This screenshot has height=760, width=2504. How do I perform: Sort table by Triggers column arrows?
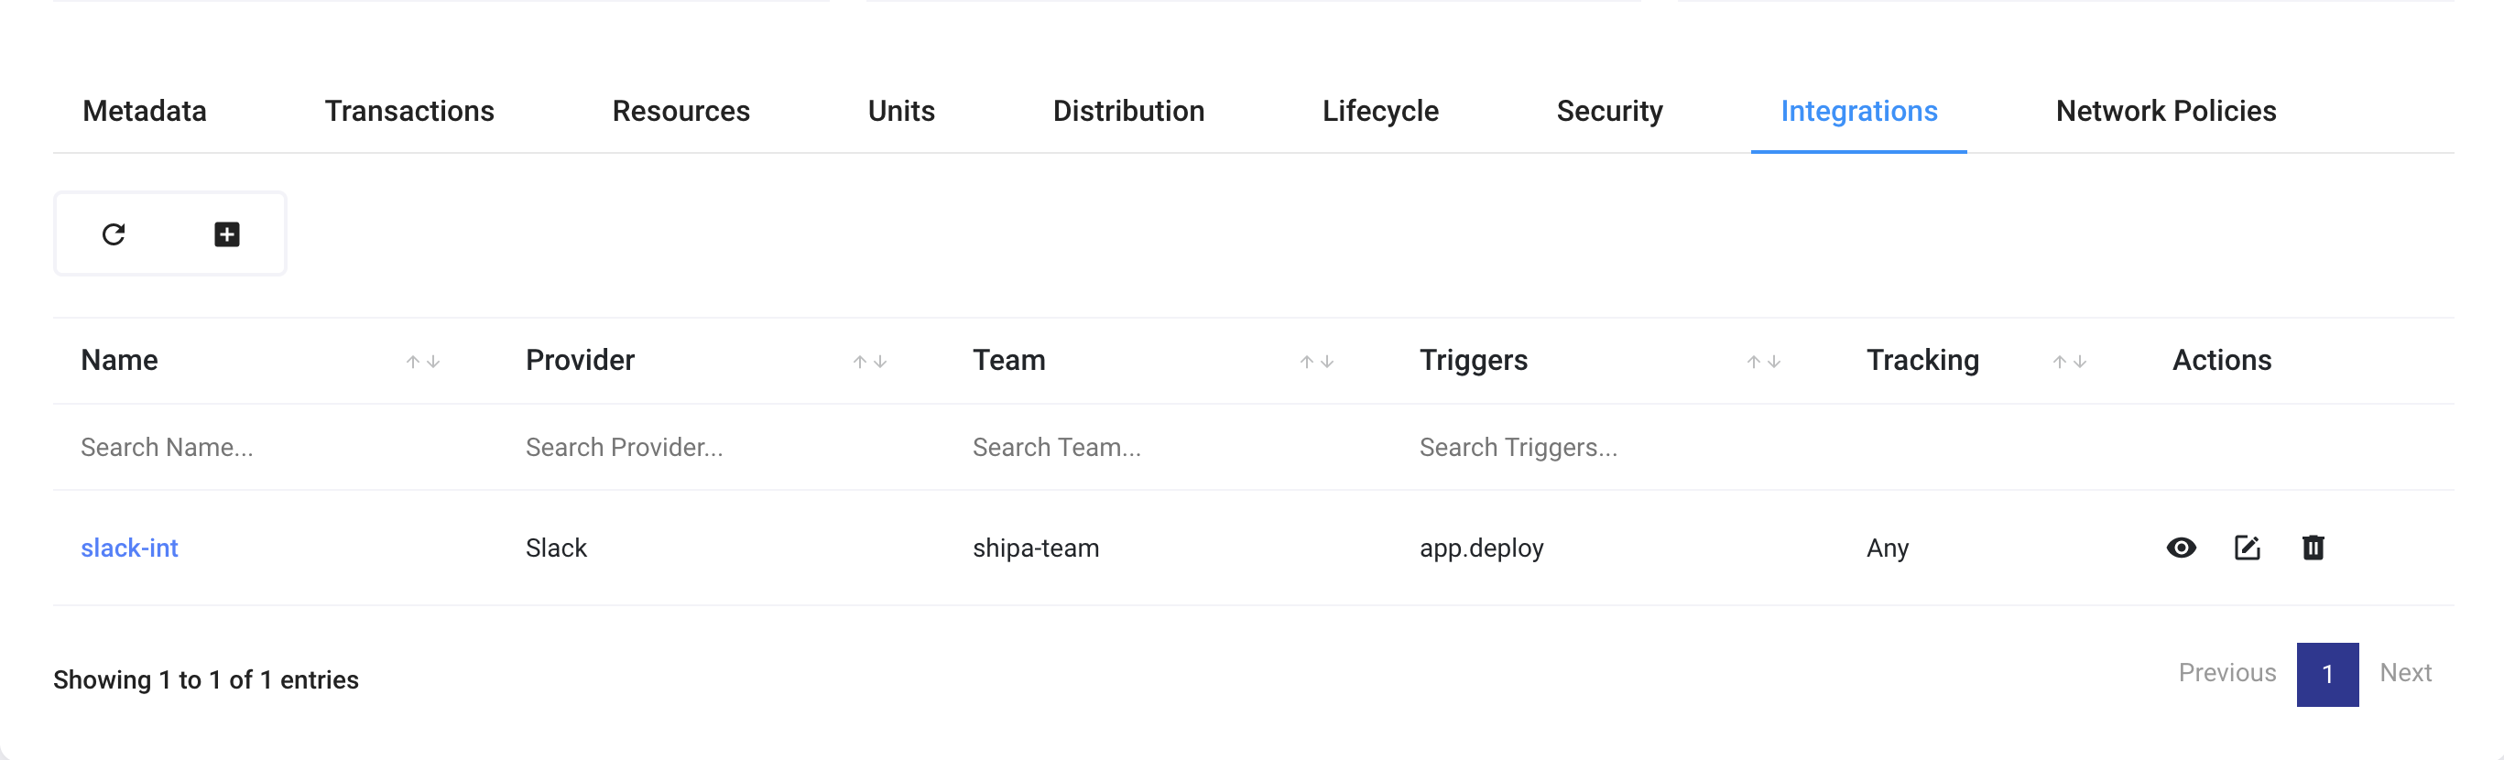coord(1763,362)
